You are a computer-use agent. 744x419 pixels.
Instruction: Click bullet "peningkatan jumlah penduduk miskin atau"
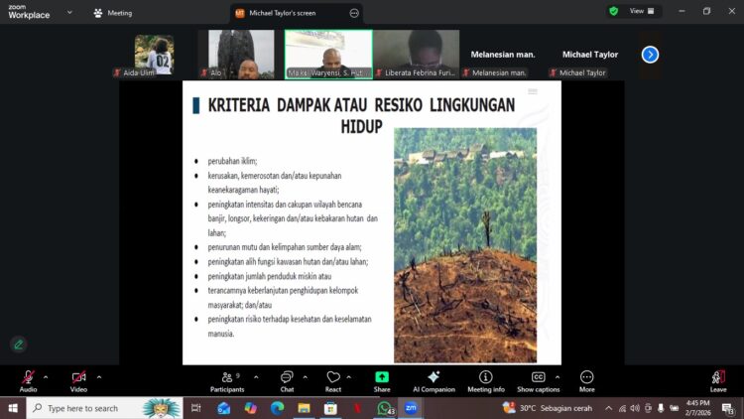tap(270, 276)
